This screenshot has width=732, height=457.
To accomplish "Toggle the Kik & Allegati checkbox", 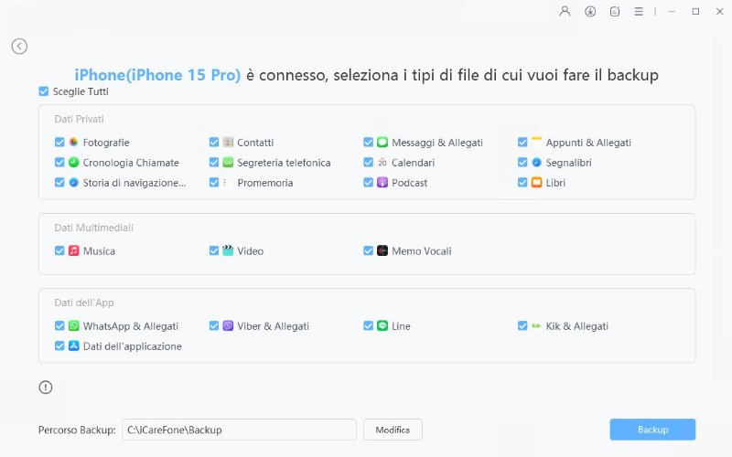I will pyautogui.click(x=522, y=326).
